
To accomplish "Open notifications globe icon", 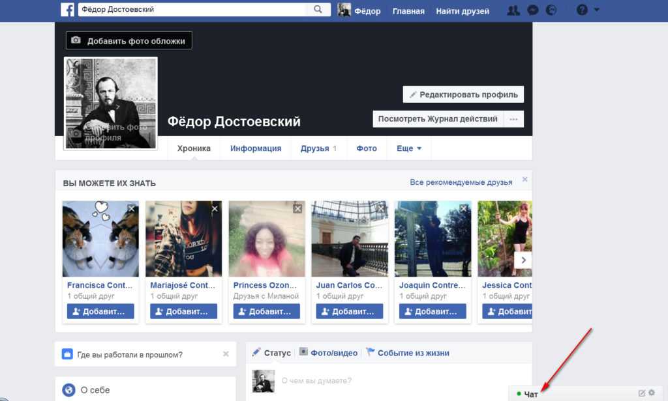I will tap(551, 10).
